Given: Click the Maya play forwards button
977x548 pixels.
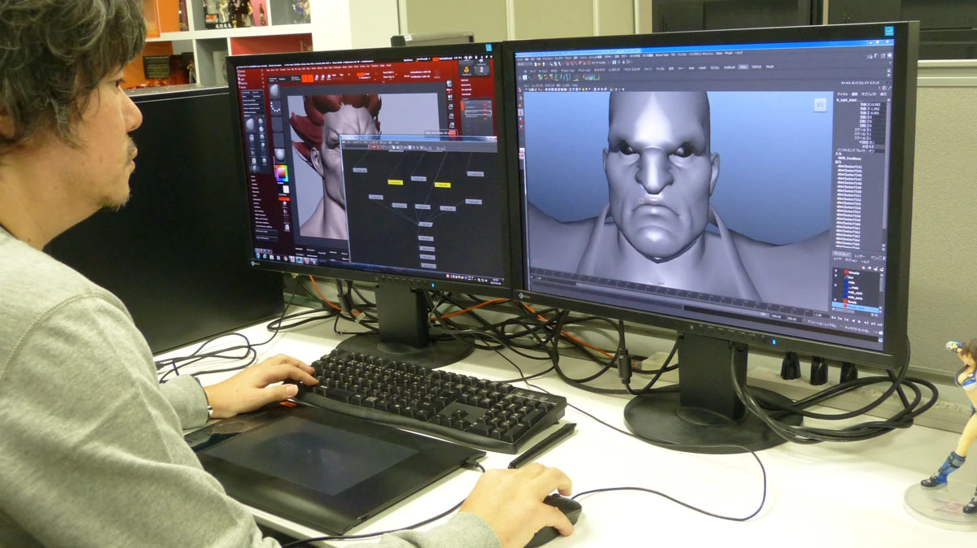Looking at the screenshot, I should pos(859,322).
